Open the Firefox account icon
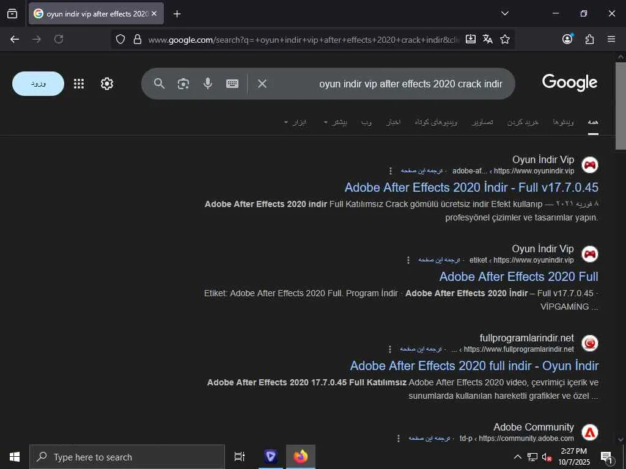Image resolution: width=626 pixels, height=469 pixels. (x=567, y=38)
